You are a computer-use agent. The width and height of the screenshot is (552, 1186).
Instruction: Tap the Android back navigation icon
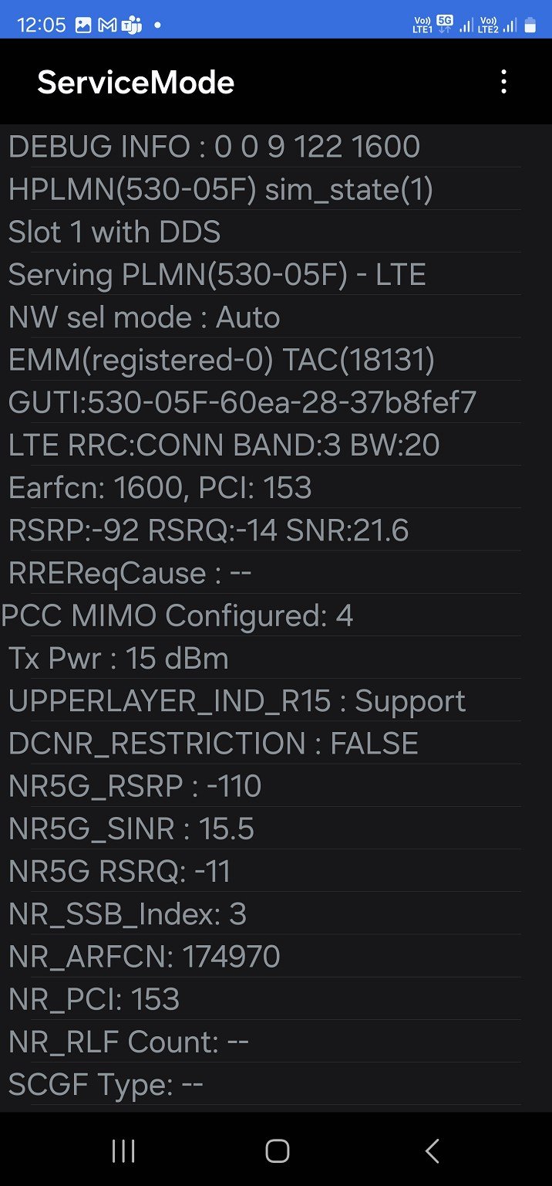point(432,1150)
